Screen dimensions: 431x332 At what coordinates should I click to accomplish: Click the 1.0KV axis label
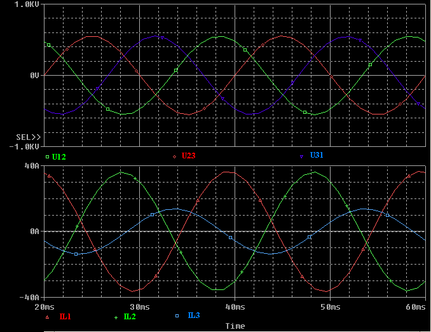(27, 4)
